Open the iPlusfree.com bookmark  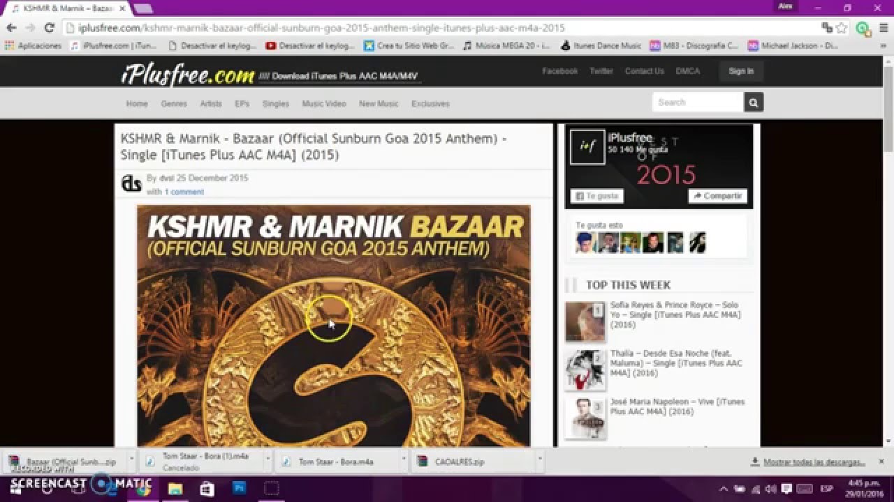point(114,46)
